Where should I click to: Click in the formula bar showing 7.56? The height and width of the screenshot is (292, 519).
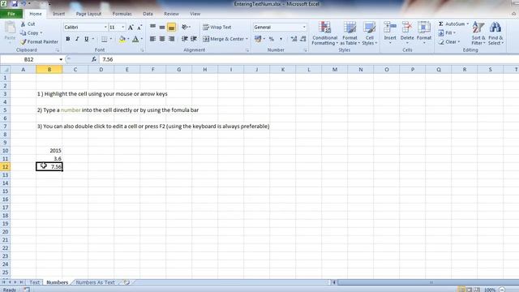(x=308, y=59)
